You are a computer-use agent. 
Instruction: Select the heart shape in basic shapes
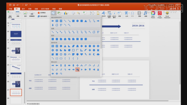pyautogui.click(x=81, y=54)
